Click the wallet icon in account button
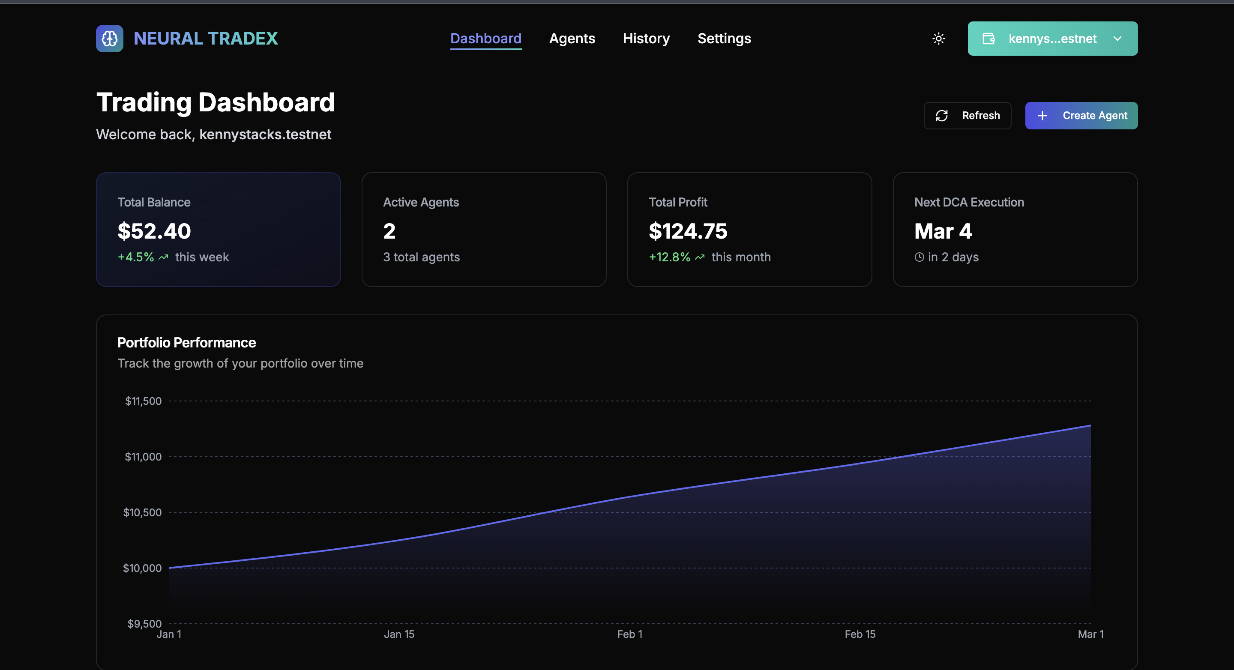Screen dimensions: 1234x670 [x=989, y=38]
